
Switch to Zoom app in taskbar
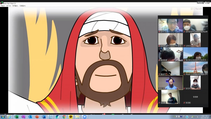point(84,117)
